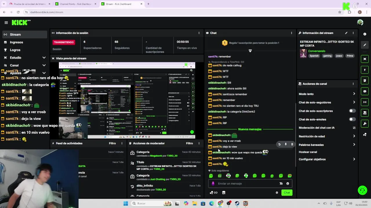Open Windows Start menu
Screen dimensions: 371x208
126,203
